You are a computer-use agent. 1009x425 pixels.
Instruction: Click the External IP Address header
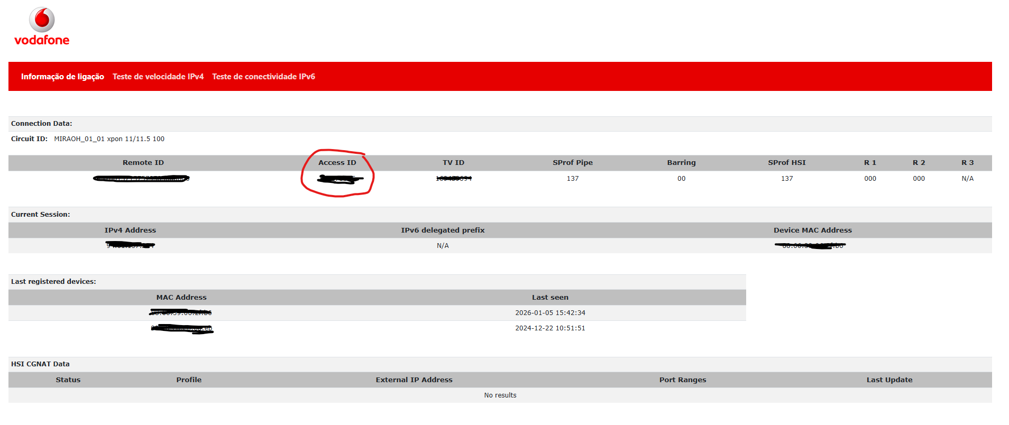(x=414, y=380)
